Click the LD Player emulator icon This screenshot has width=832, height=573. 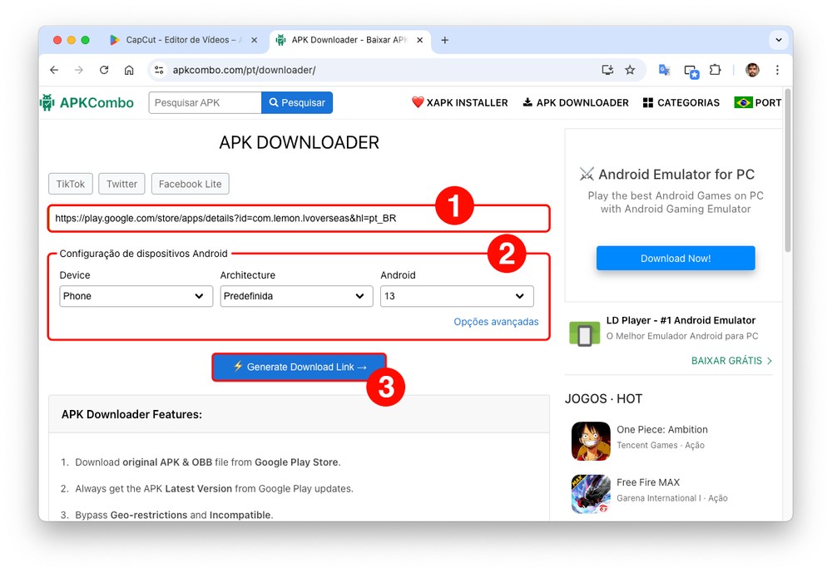click(584, 333)
